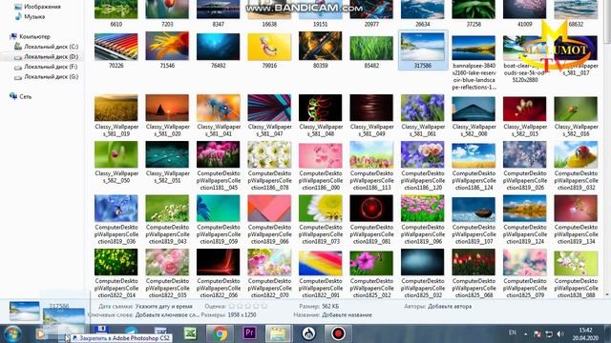Select Classy_Wallpapers_581_048 thumbnail
The height and width of the screenshot is (343, 611).
click(321, 115)
